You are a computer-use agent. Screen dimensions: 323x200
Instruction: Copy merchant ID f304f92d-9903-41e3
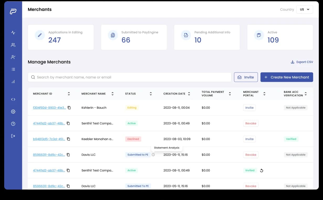(69, 108)
